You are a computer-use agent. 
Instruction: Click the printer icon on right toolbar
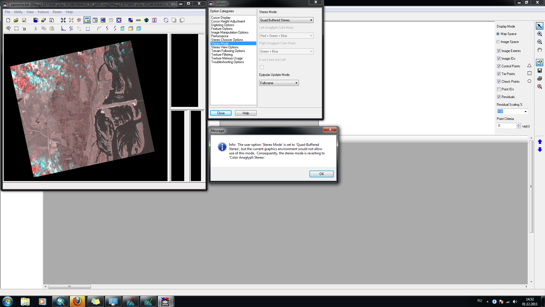click(540, 78)
